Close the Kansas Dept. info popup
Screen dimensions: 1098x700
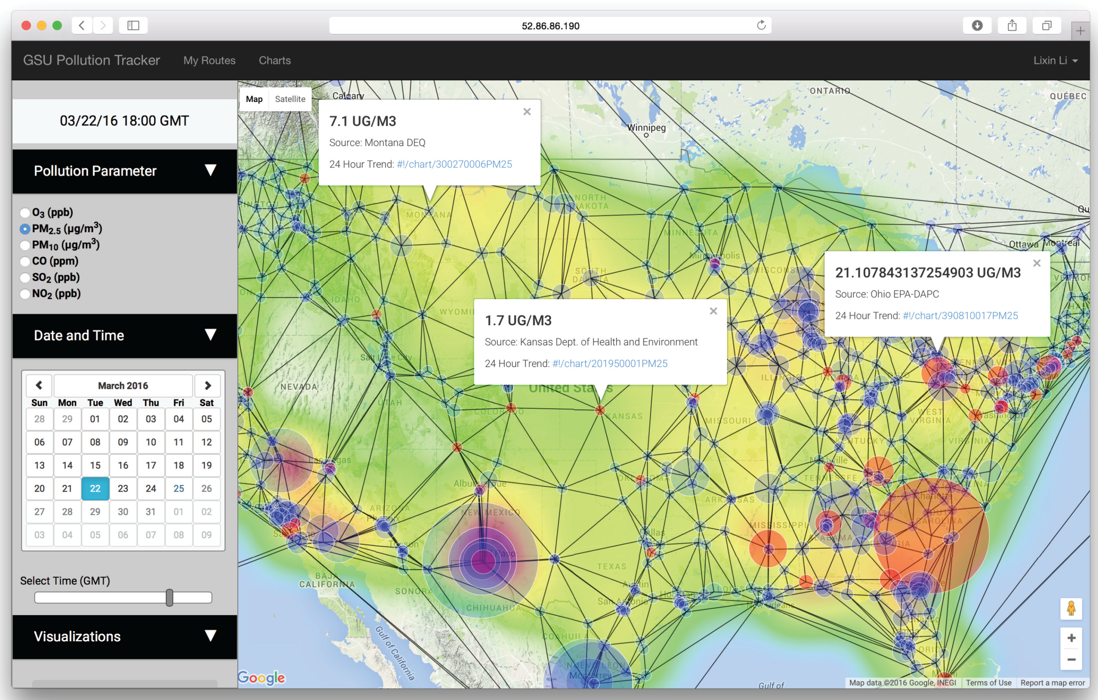[713, 311]
